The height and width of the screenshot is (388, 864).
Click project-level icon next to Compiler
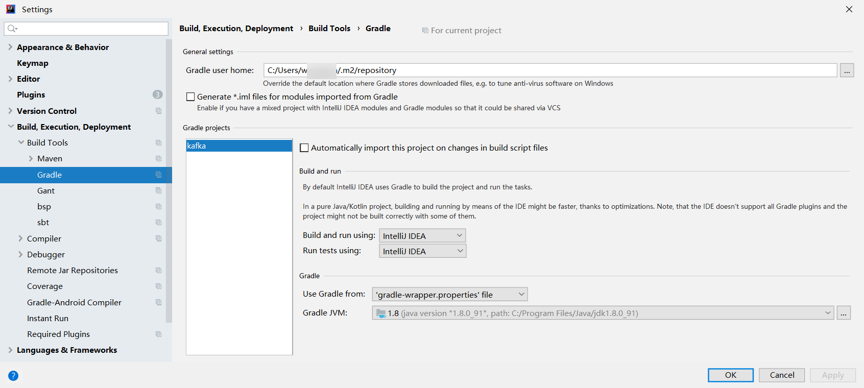click(158, 238)
